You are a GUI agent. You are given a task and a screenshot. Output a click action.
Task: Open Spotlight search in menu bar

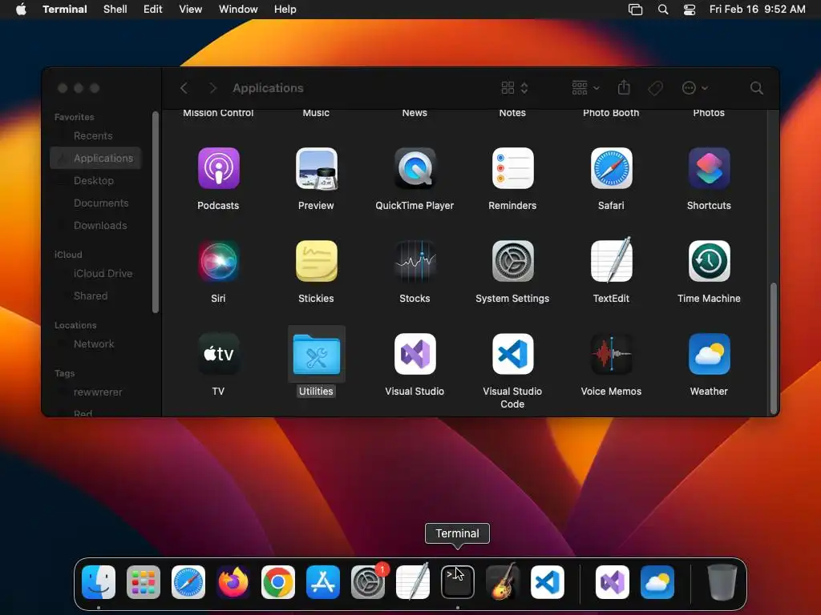click(663, 10)
